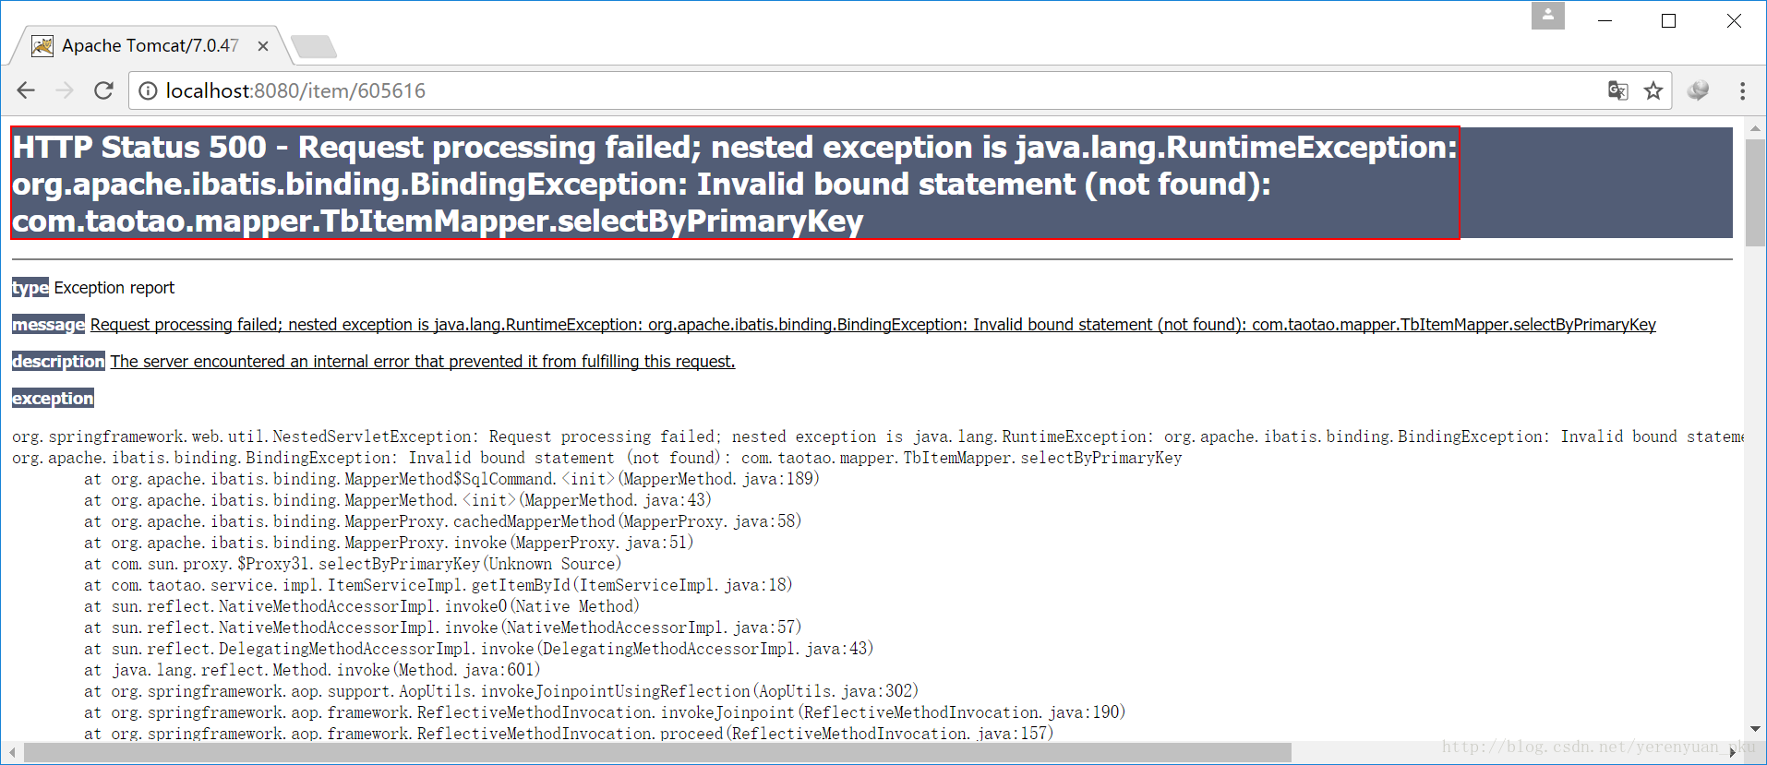Click the browser extension icon beside address bar
The image size is (1767, 765).
[1698, 90]
